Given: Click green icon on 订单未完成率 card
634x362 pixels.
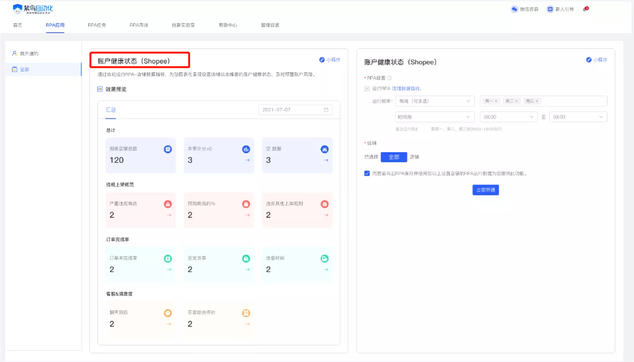Looking at the screenshot, I should [x=168, y=259].
